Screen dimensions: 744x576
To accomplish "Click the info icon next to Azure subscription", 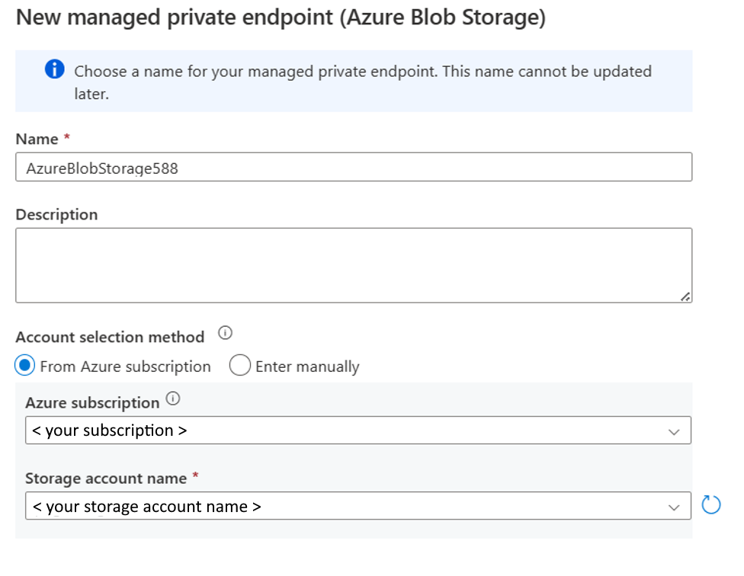I will coord(172,398).
